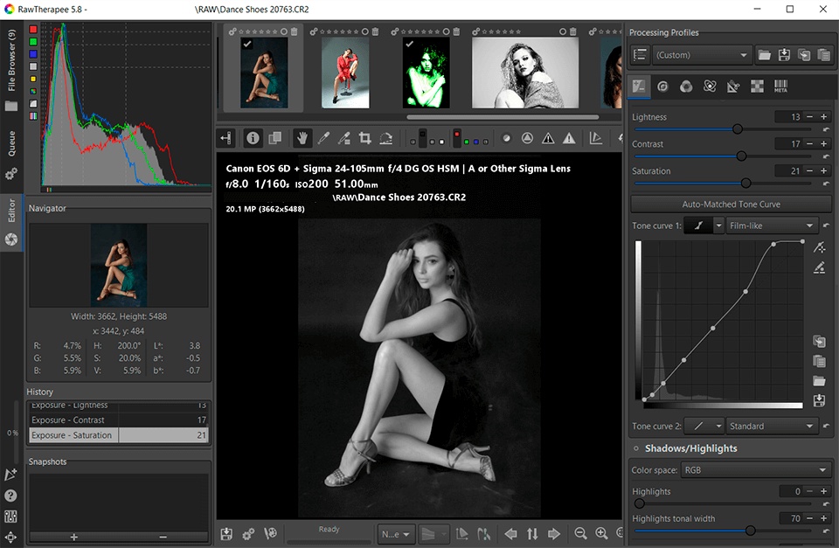Open the Film-like tone curve dropdown
The height and width of the screenshot is (548, 839).
[x=773, y=225]
